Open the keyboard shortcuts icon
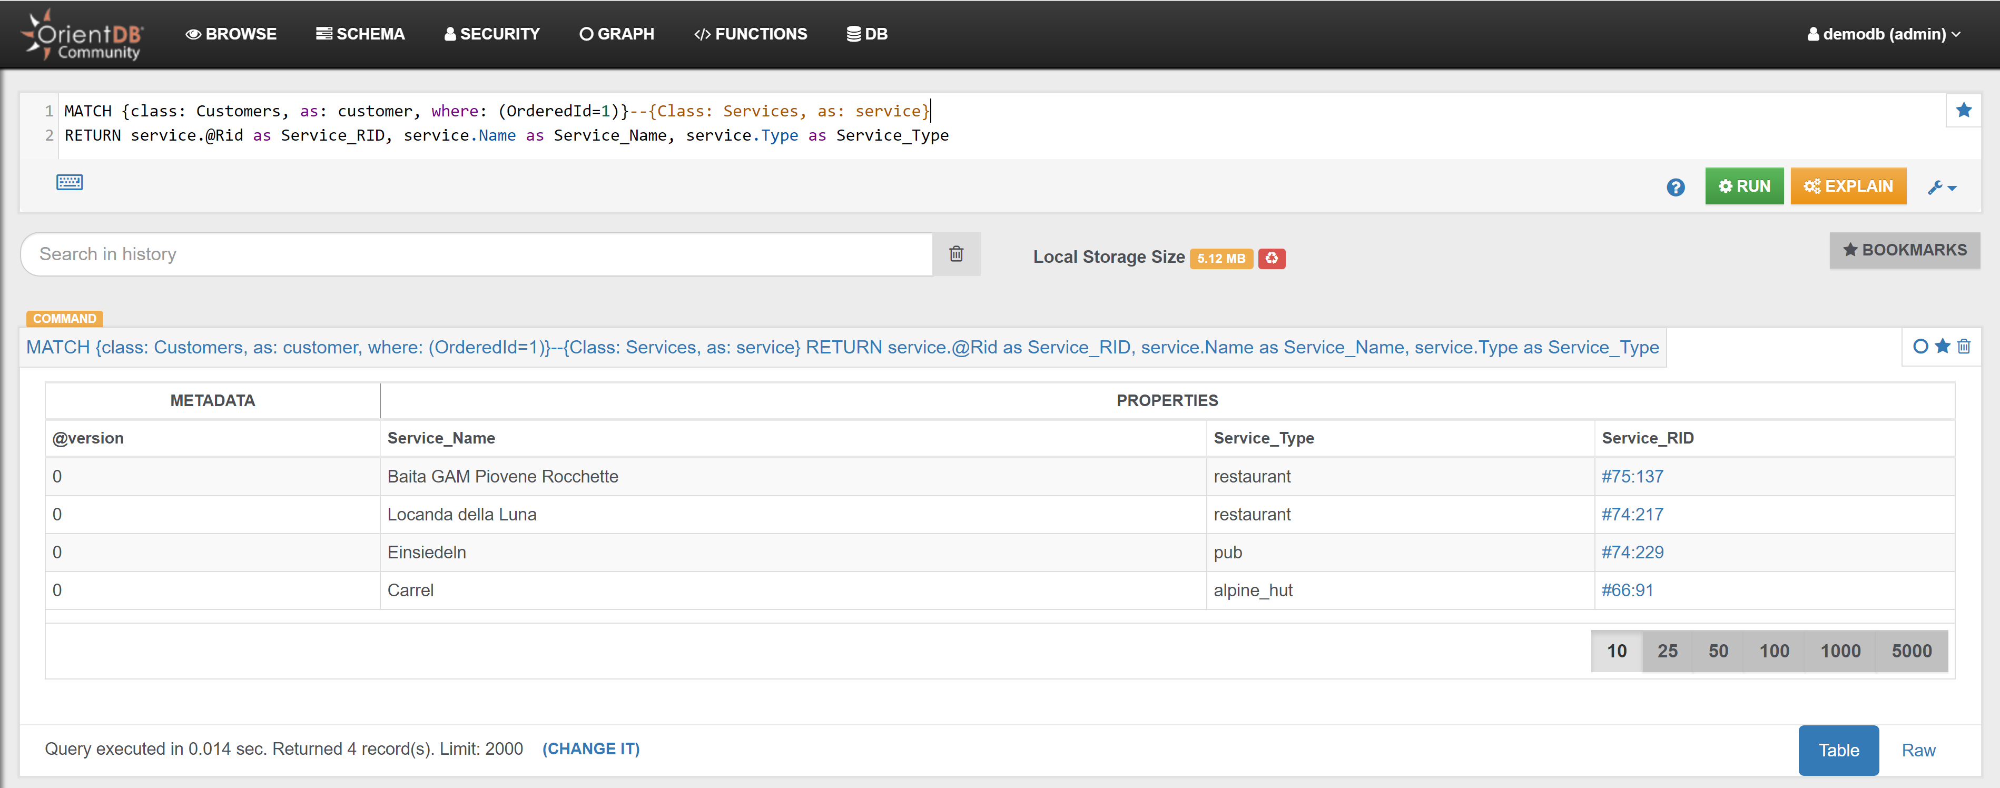The image size is (2000, 788). click(x=69, y=182)
